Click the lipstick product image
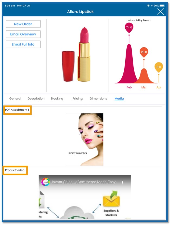The height and width of the screenshot is (225, 170). coord(76,55)
